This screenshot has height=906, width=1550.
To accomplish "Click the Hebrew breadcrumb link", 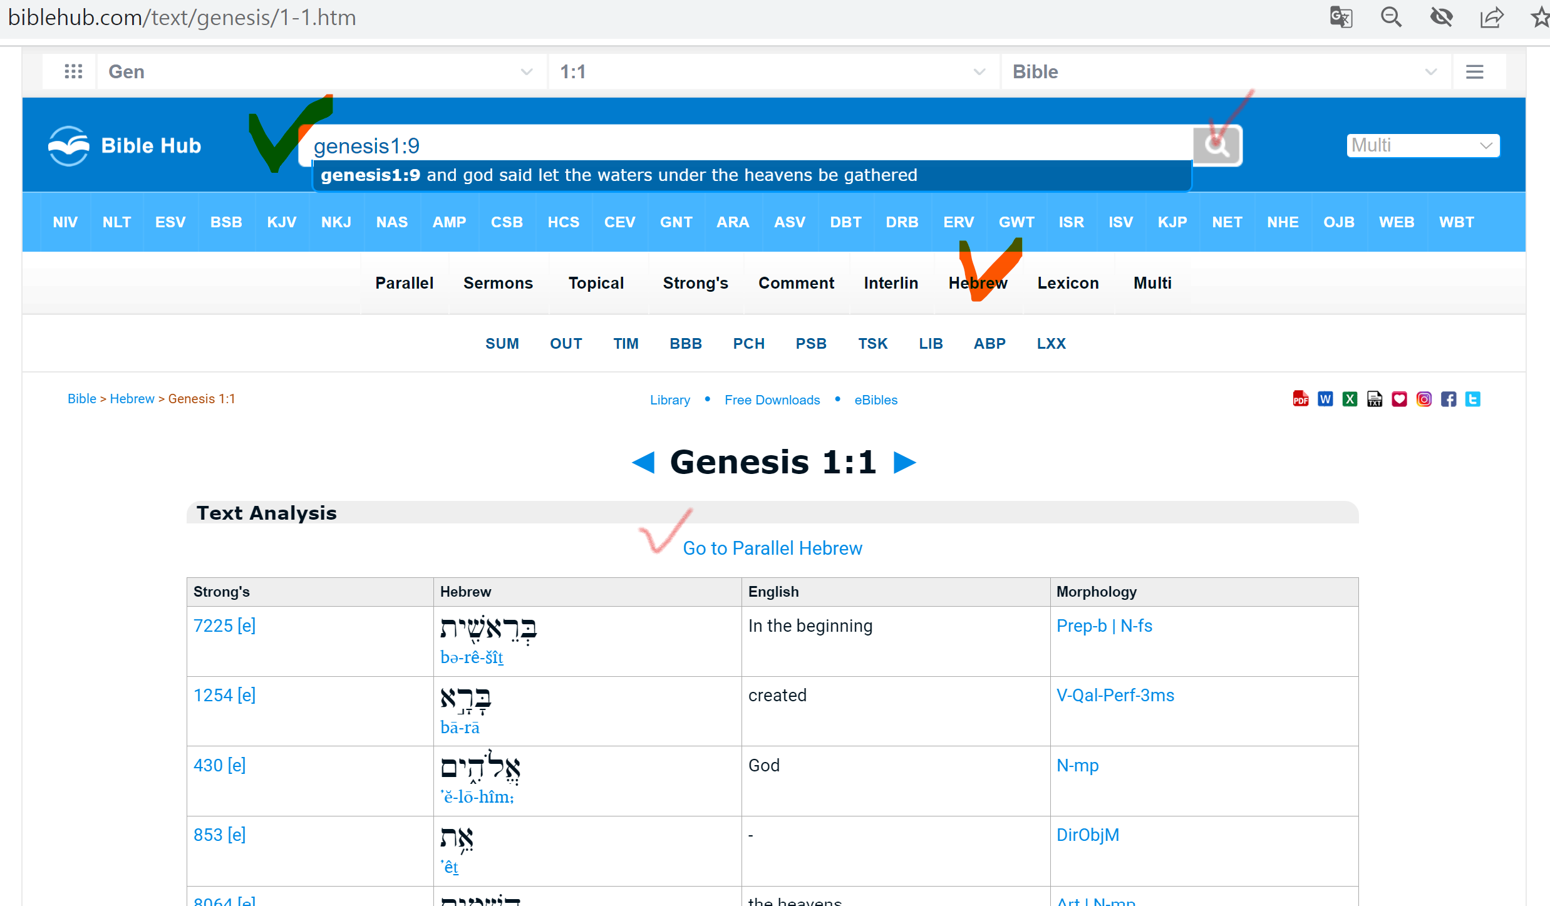I will click(x=132, y=399).
